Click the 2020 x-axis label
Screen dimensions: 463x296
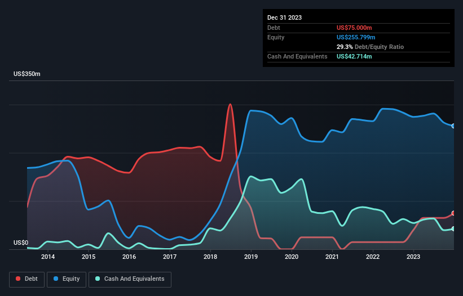pyautogui.click(x=292, y=257)
